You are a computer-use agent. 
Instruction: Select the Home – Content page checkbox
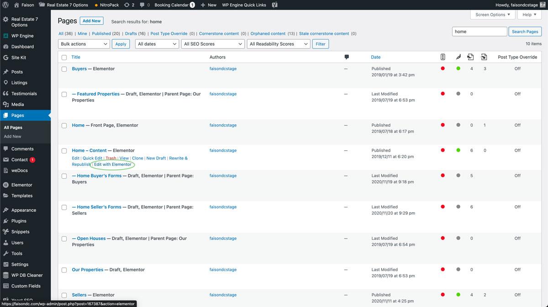64,151
